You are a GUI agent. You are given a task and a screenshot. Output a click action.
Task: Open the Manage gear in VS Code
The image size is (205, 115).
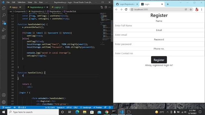[x=4, y=102]
